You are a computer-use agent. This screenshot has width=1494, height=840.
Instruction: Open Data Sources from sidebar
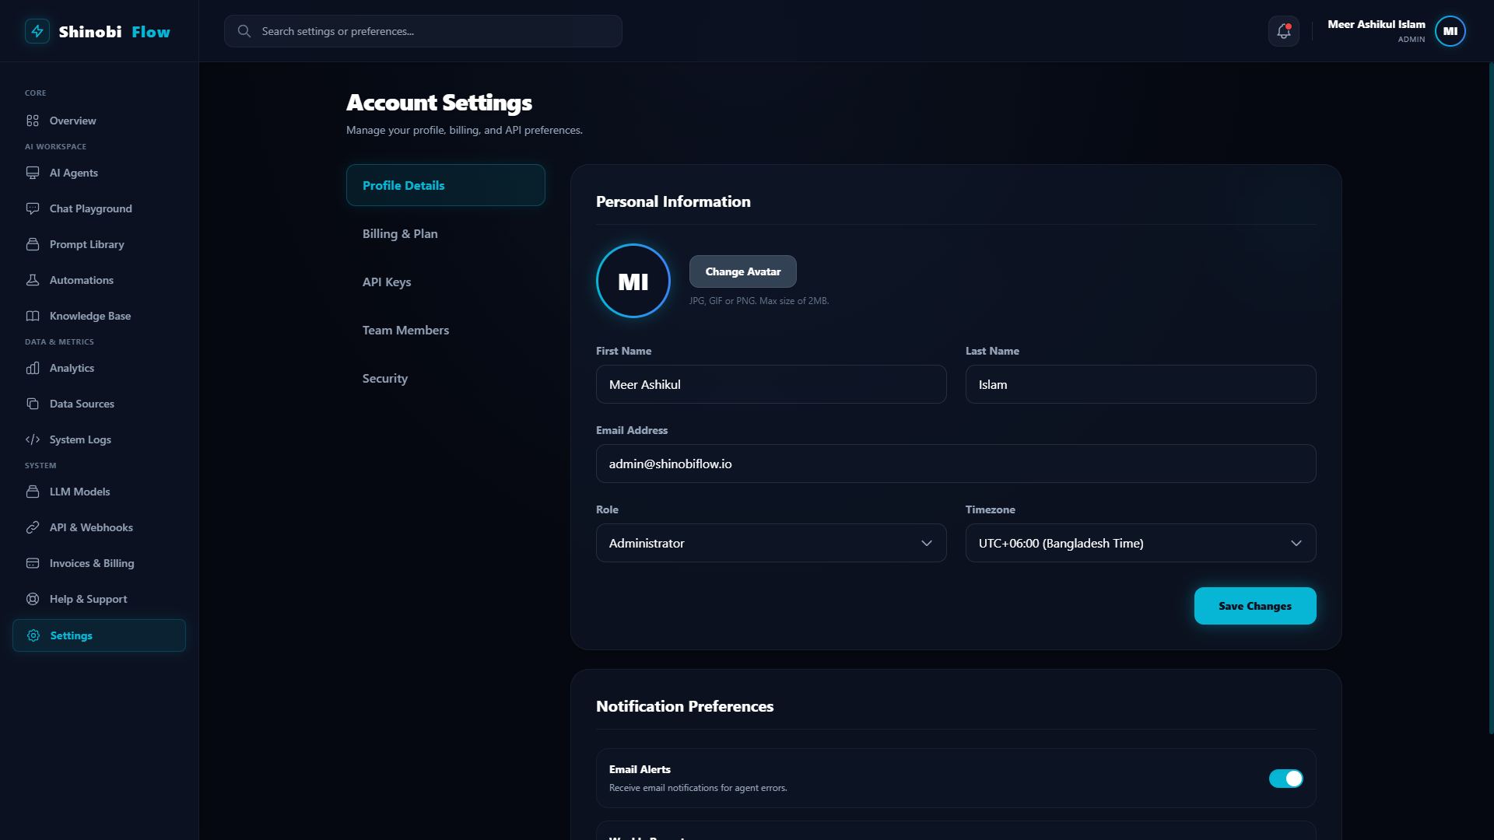[x=99, y=404]
